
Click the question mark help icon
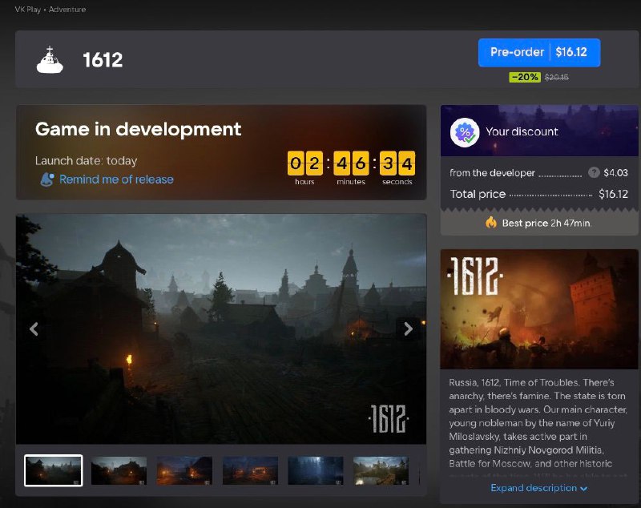pos(594,172)
